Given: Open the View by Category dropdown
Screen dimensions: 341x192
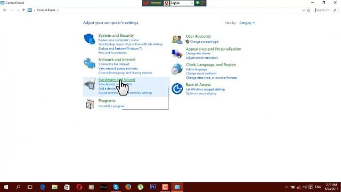Looking at the screenshot, I should pyautogui.click(x=247, y=23).
